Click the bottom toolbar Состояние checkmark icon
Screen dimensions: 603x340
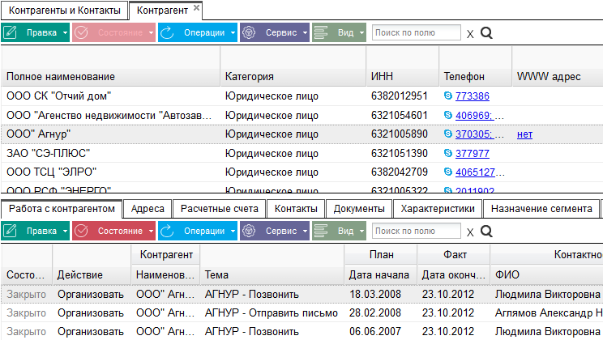pyautogui.click(x=81, y=231)
